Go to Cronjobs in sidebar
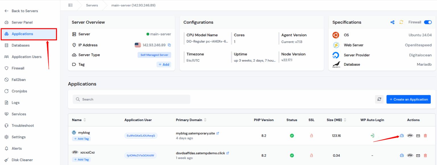437x165 pixels. pyautogui.click(x=19, y=91)
